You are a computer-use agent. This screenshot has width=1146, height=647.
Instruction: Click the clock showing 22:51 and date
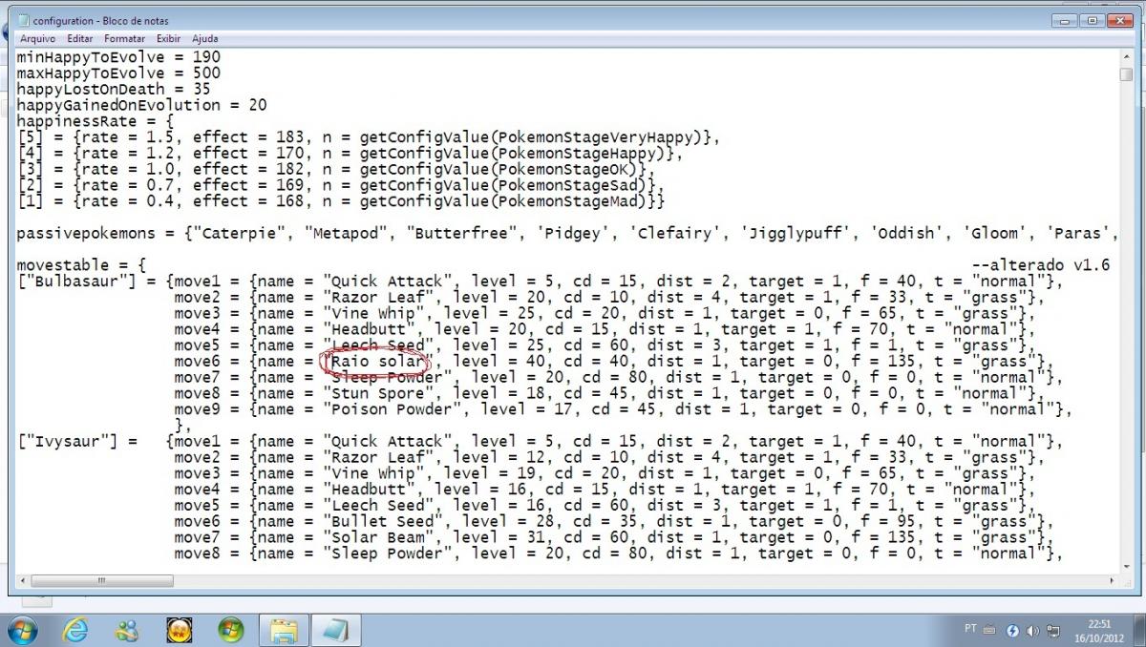click(x=1099, y=630)
